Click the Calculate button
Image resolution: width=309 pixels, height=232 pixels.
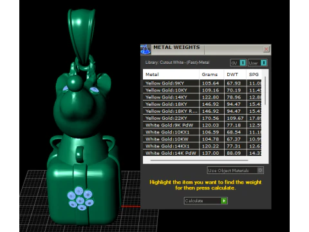pos(206,200)
